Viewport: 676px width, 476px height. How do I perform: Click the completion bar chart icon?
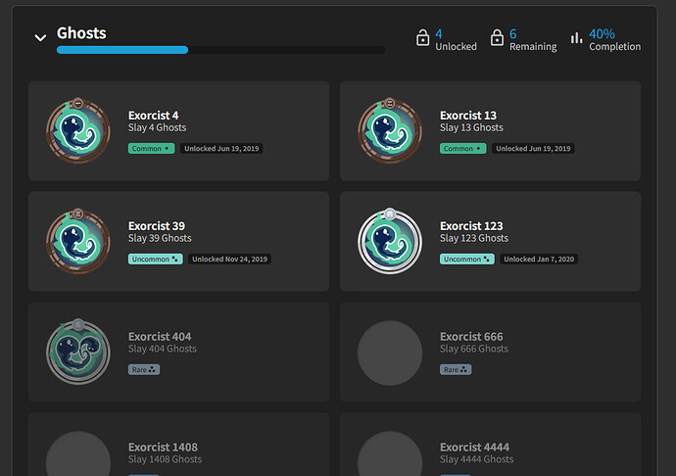pos(577,38)
